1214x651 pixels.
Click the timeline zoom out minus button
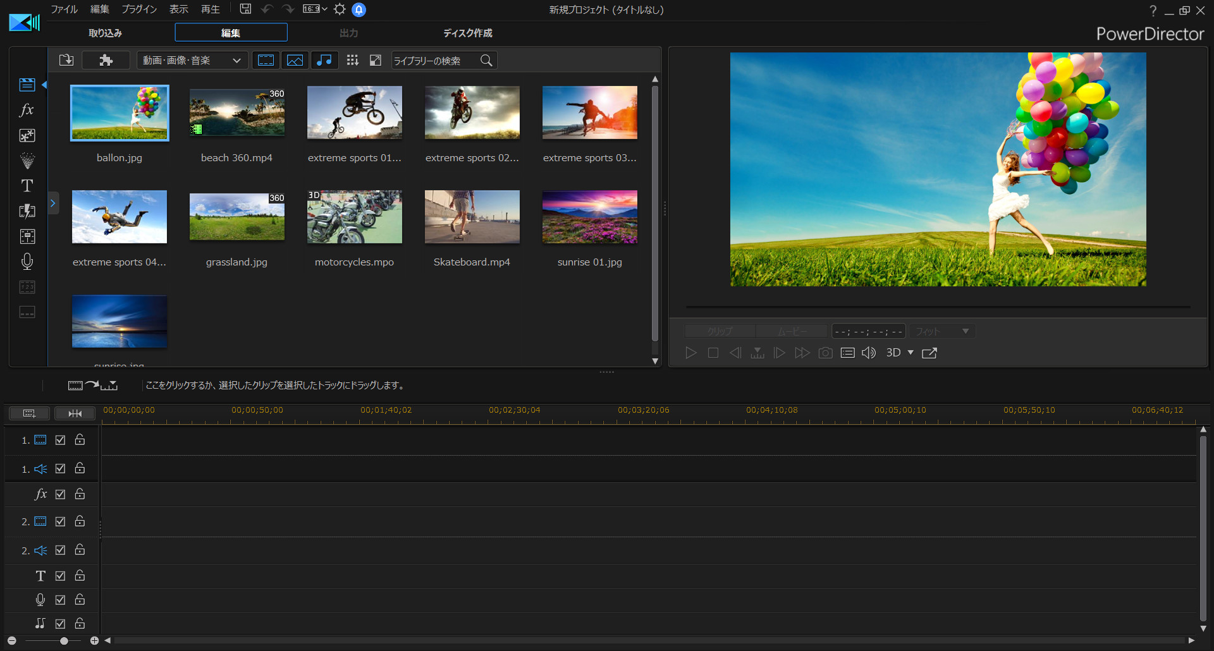11,640
